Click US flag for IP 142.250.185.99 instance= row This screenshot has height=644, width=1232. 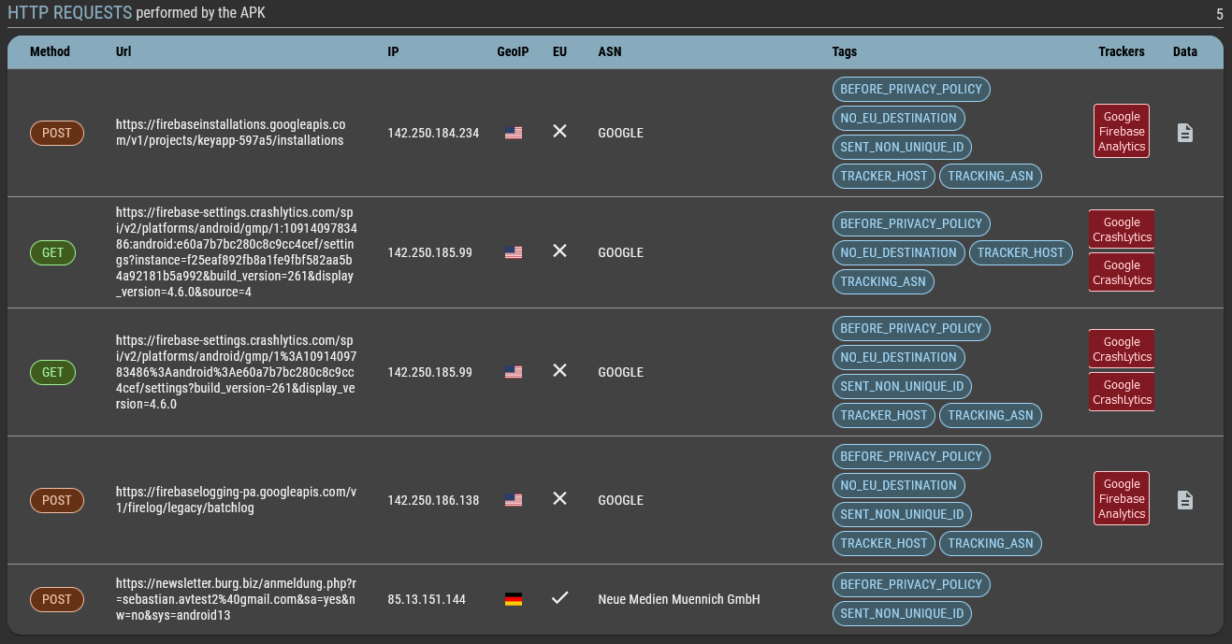pyautogui.click(x=513, y=252)
